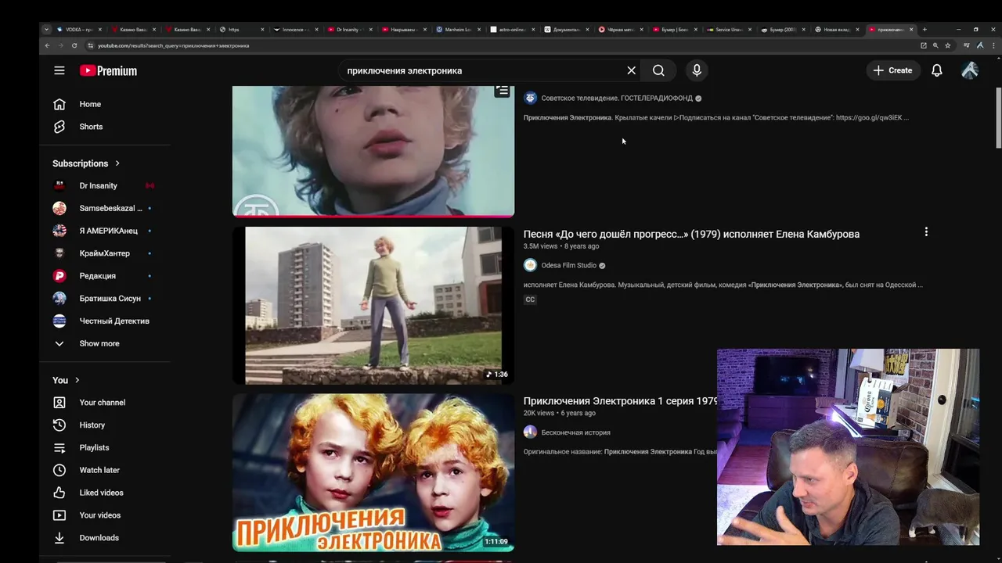This screenshot has width=1002, height=563.
Task: Open the browser tab list dropdown
Action: 46,30
